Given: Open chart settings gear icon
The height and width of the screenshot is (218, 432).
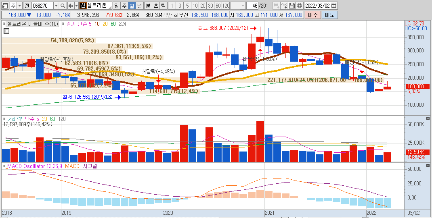Looking at the screenshot, I should coord(300,6).
